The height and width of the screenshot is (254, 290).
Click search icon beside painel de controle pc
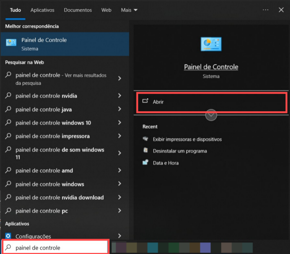(8, 211)
